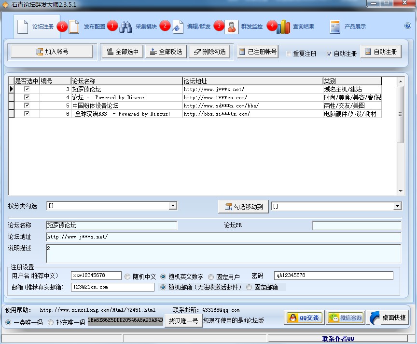Image resolution: width=417 pixels, height=344 pixels.
Task: Uncheck the row for 中国粉体设备论坛
Action: (27, 105)
